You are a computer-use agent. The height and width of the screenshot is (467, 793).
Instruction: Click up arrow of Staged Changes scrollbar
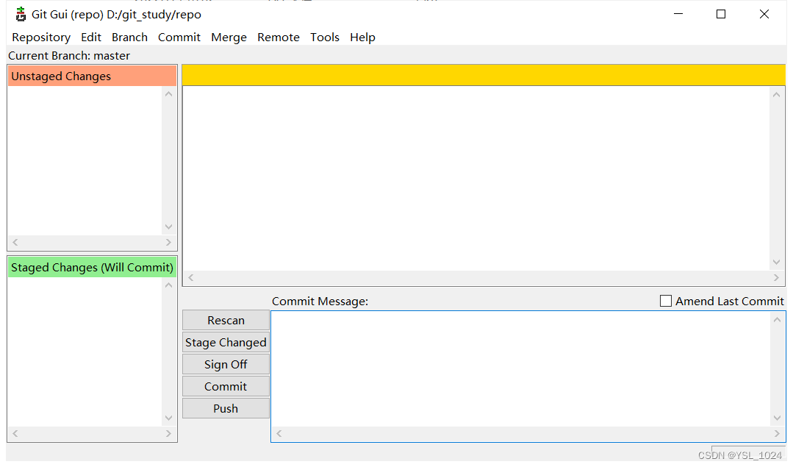pyautogui.click(x=169, y=285)
